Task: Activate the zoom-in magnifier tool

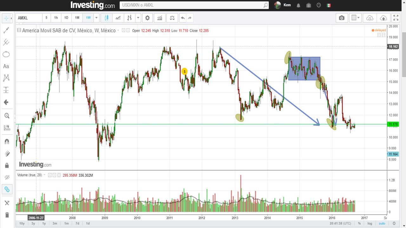Action: (7, 116)
